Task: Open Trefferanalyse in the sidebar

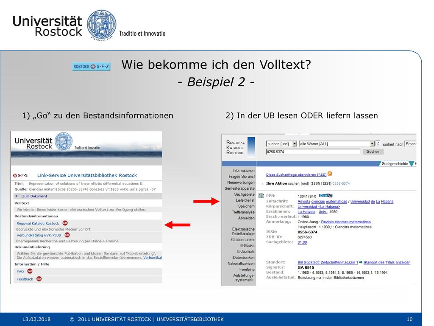Action: [243, 212]
